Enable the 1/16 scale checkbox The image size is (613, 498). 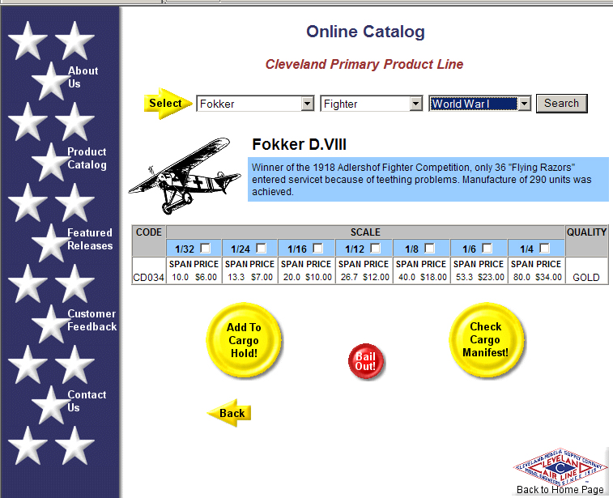(x=318, y=248)
